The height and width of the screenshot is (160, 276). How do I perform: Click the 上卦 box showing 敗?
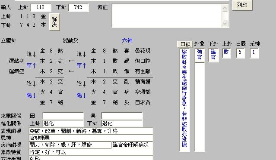click(226, 53)
